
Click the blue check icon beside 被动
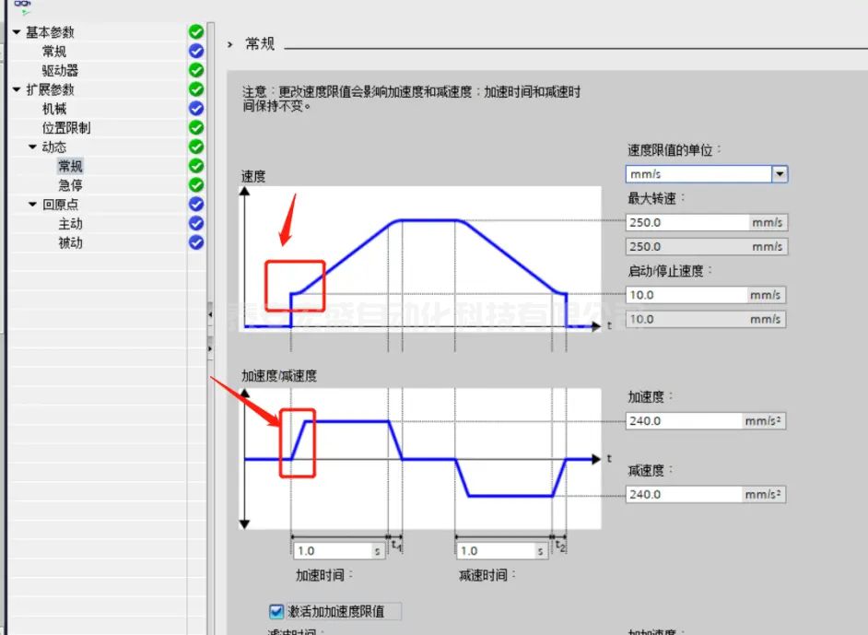[x=195, y=242]
